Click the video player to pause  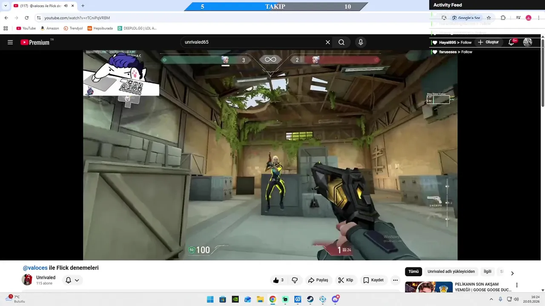tap(270, 155)
